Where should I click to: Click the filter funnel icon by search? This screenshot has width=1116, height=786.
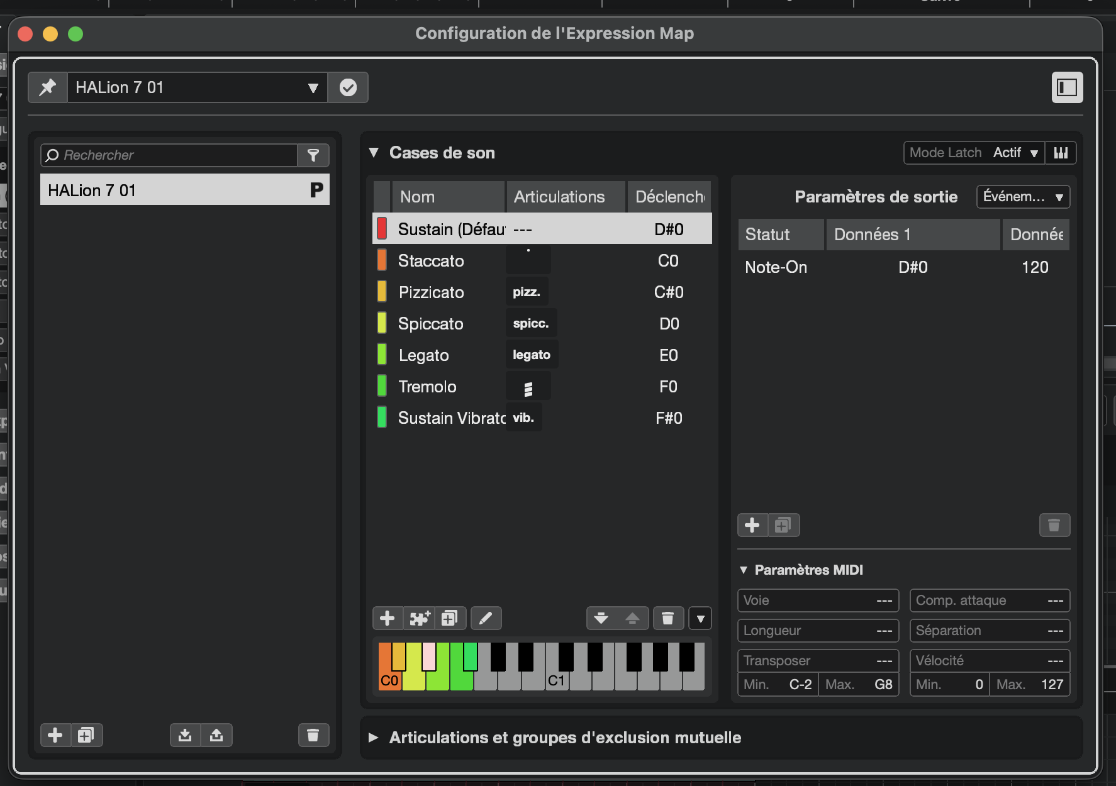pos(313,155)
